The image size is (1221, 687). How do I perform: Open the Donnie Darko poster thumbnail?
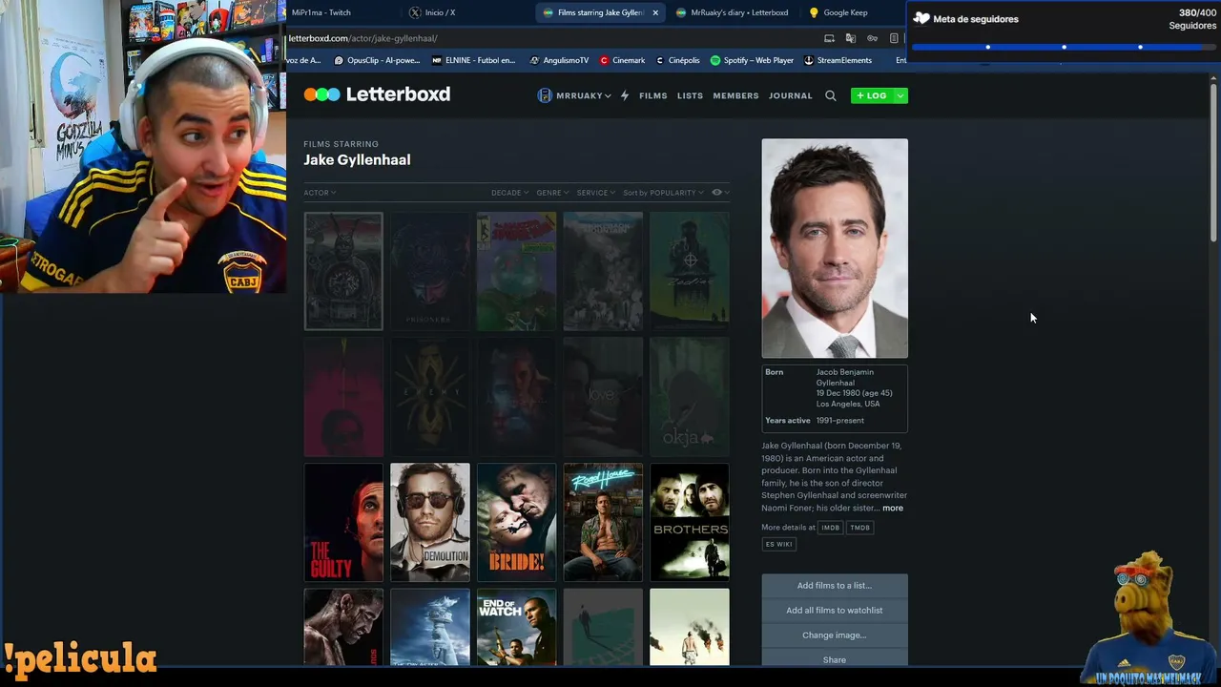[343, 271]
